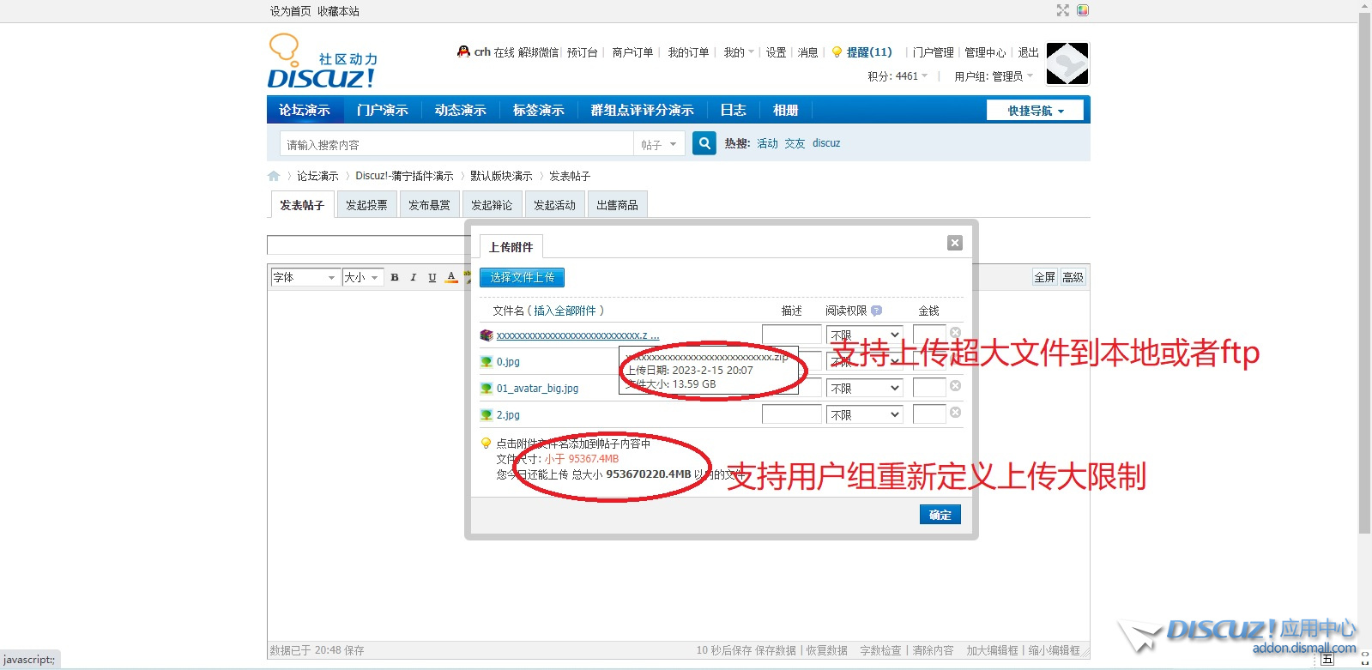Apply italic formatting in the editor

point(414,277)
